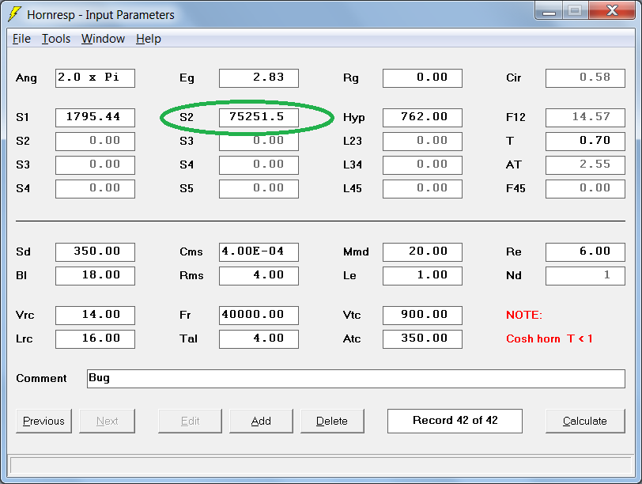Image resolution: width=642 pixels, height=484 pixels.
Task: Open the File menu
Action: click(x=21, y=39)
